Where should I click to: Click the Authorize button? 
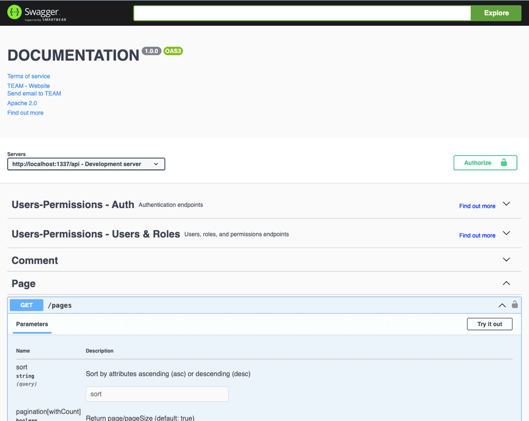[485, 163]
